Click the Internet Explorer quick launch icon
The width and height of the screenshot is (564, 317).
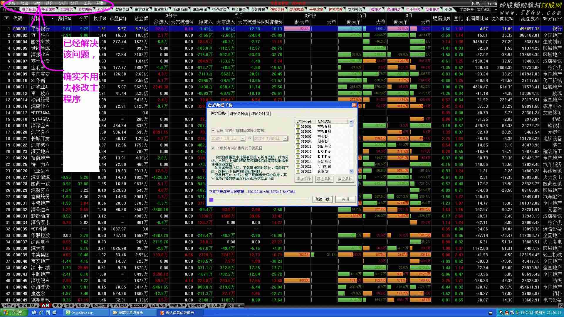point(41,313)
